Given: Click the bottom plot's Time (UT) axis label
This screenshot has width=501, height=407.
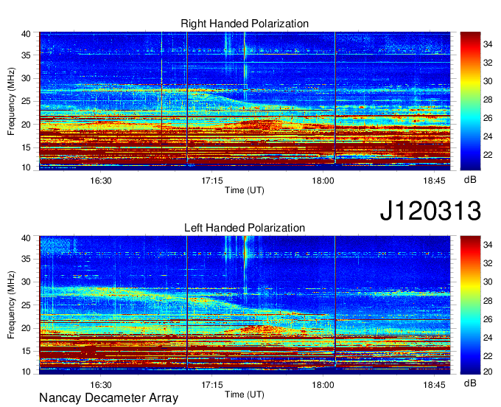Looking at the screenshot, I should (245, 394).
